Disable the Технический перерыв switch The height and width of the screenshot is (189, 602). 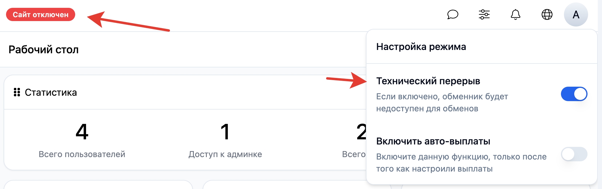(574, 94)
